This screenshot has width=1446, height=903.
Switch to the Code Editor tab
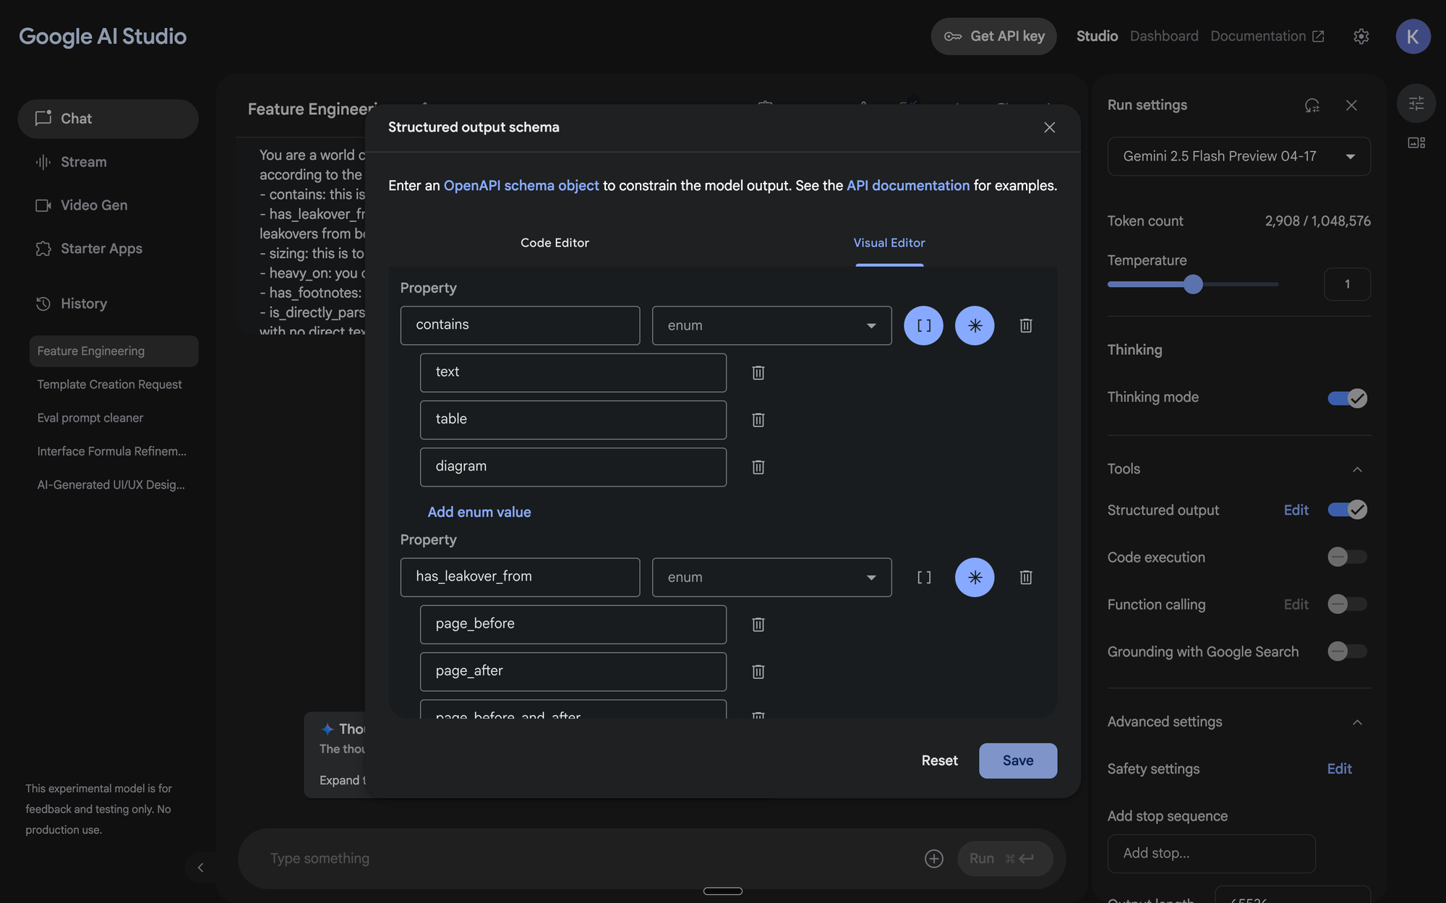555,243
